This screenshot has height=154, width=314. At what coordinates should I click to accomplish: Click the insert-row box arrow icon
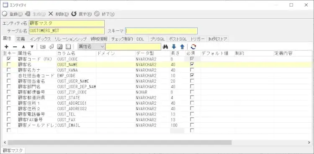[43, 47]
